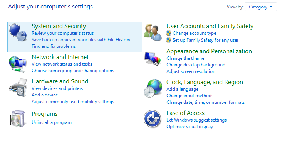Viewport: 282px width, 154px height.
Task: Open Appearance and Personalization heading
Action: (x=209, y=51)
